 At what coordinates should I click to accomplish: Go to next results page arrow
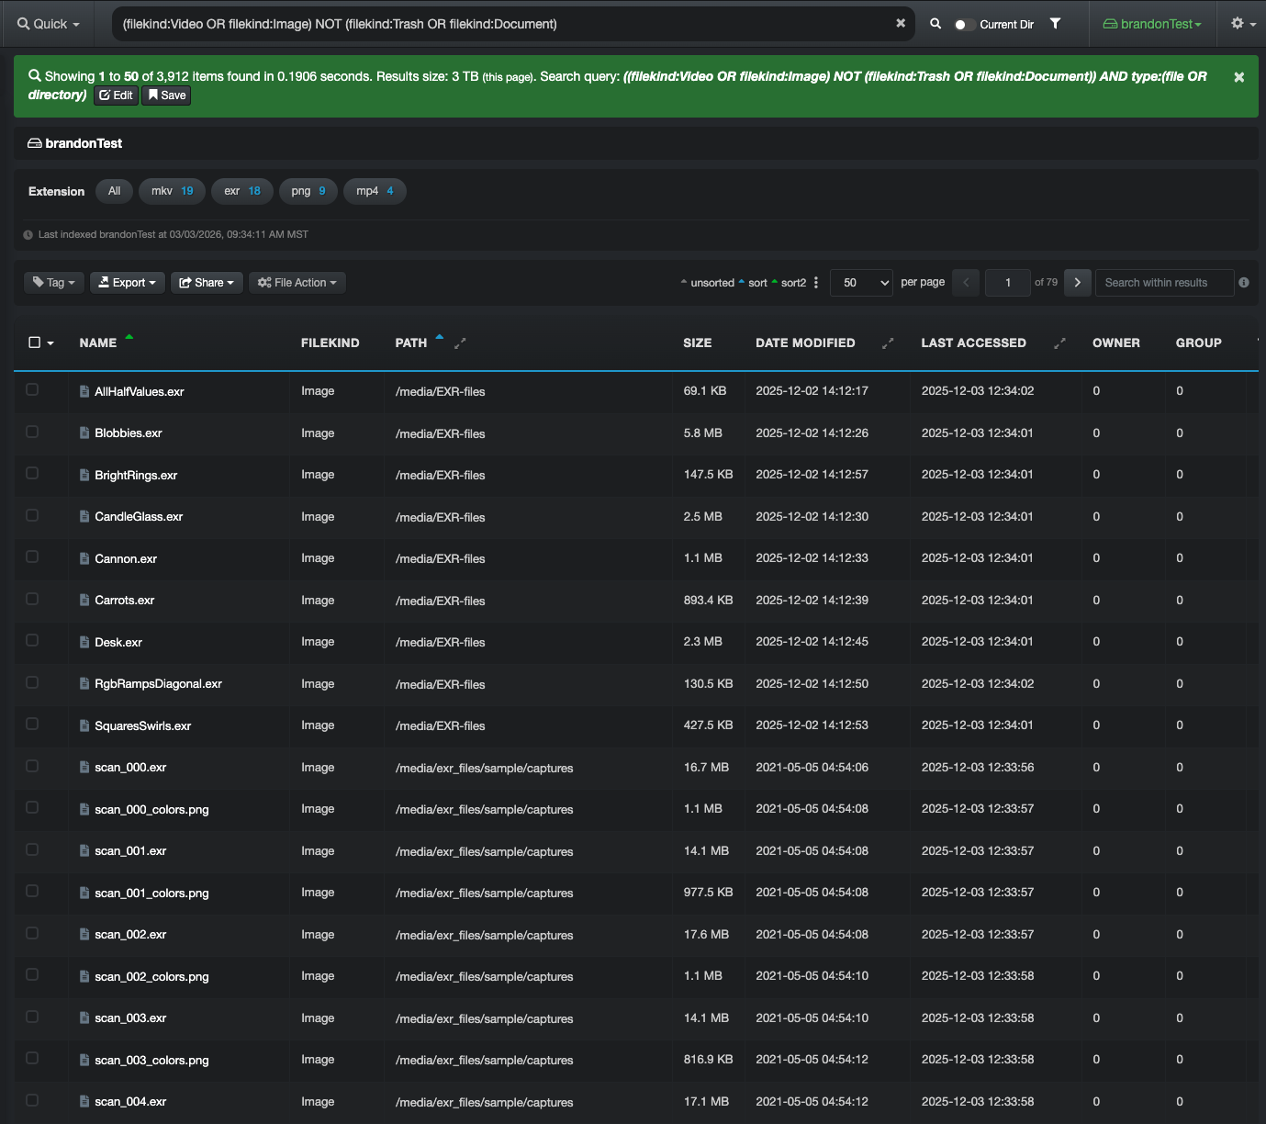[x=1078, y=283]
